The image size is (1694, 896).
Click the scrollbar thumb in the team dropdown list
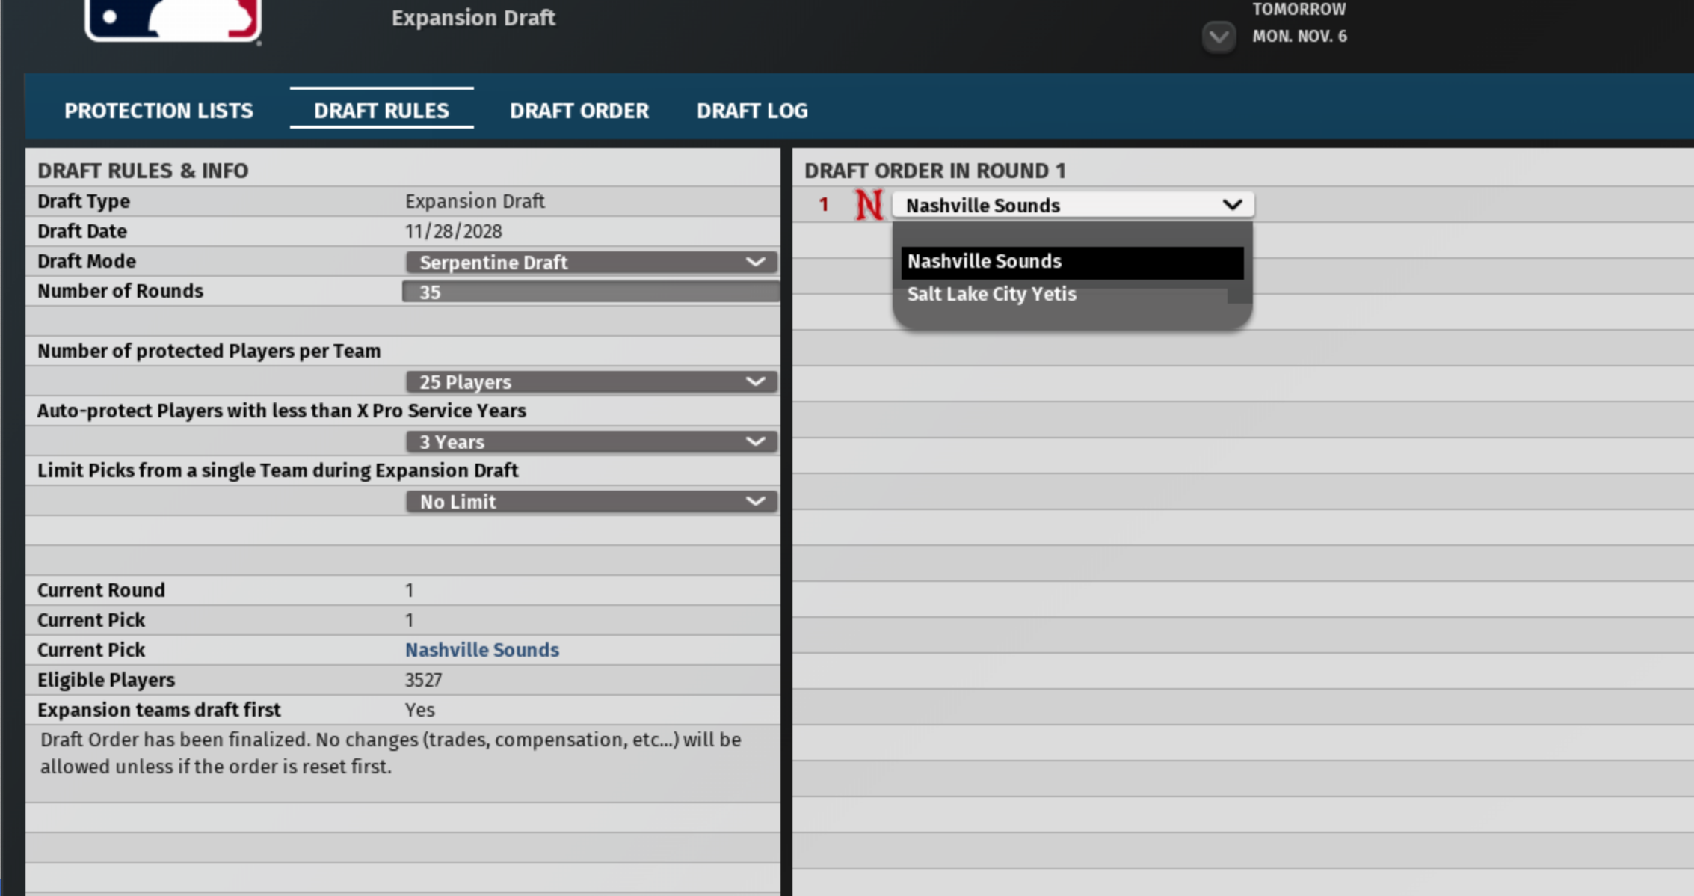pyautogui.click(x=1239, y=296)
